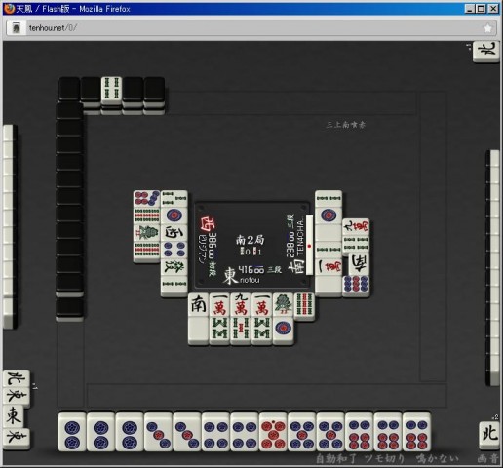The height and width of the screenshot is (468, 503).
Task: Click the 38600 score of ピリジアン
Action: (213, 245)
